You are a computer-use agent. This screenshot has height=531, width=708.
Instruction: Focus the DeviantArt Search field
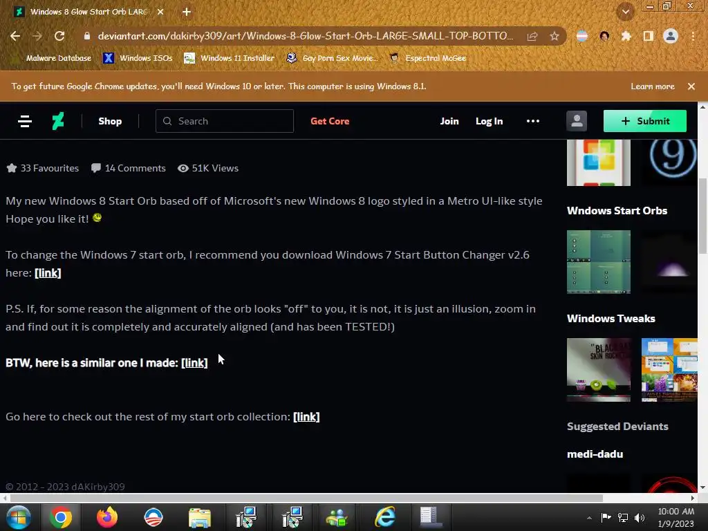click(x=225, y=121)
